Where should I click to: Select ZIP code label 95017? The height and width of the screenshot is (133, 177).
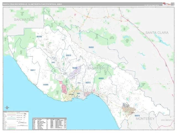click(x=33, y=70)
